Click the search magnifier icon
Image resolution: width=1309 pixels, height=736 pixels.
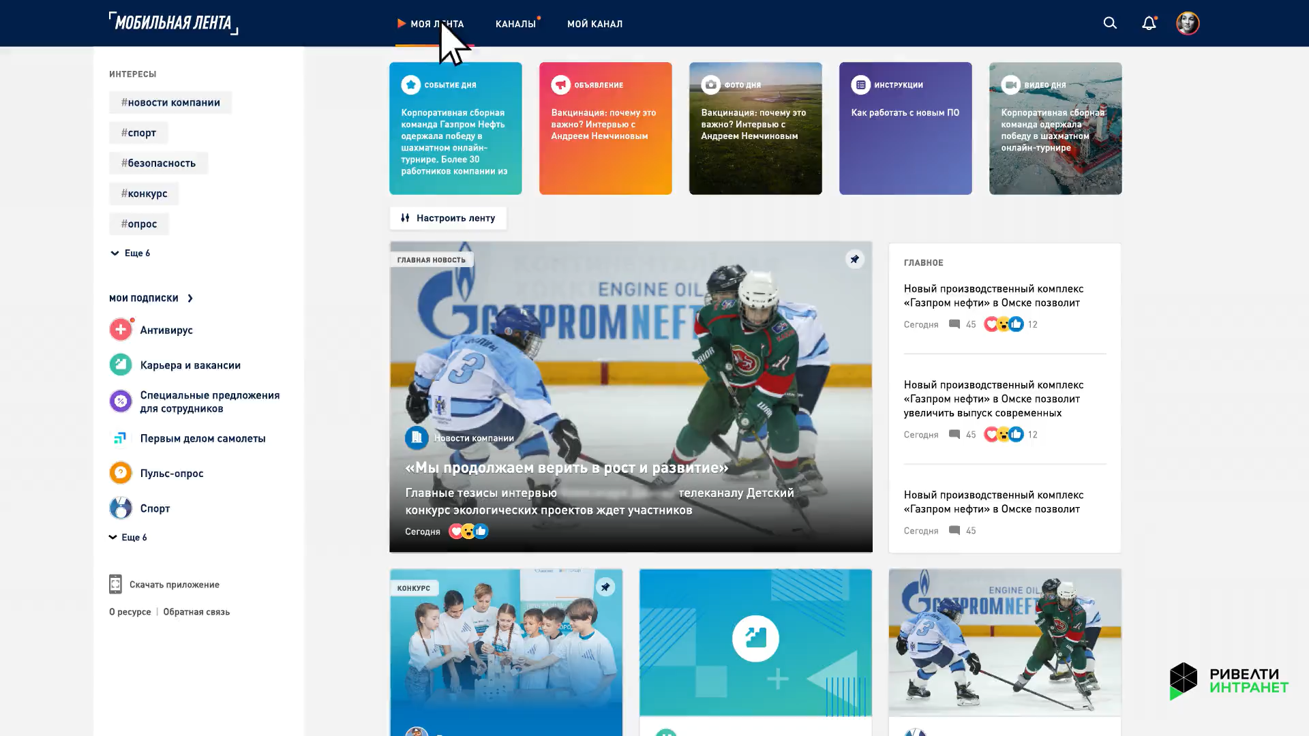(1110, 23)
